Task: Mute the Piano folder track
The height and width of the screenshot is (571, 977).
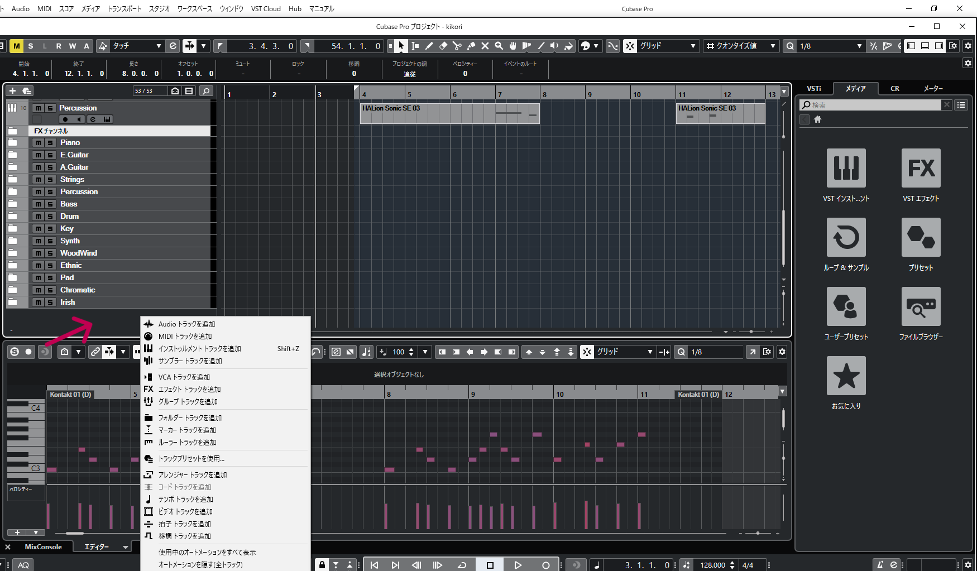Action: coord(38,143)
